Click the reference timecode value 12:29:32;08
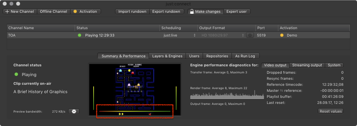357x126 pixels. [x=333, y=84]
